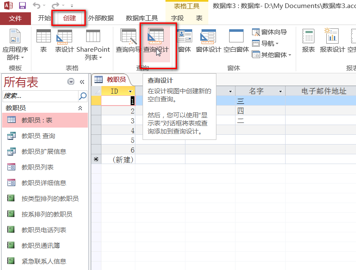This screenshot has width=356, height=270.
Task: Click the ID cell containing 4
Action: (x=118, y=130)
